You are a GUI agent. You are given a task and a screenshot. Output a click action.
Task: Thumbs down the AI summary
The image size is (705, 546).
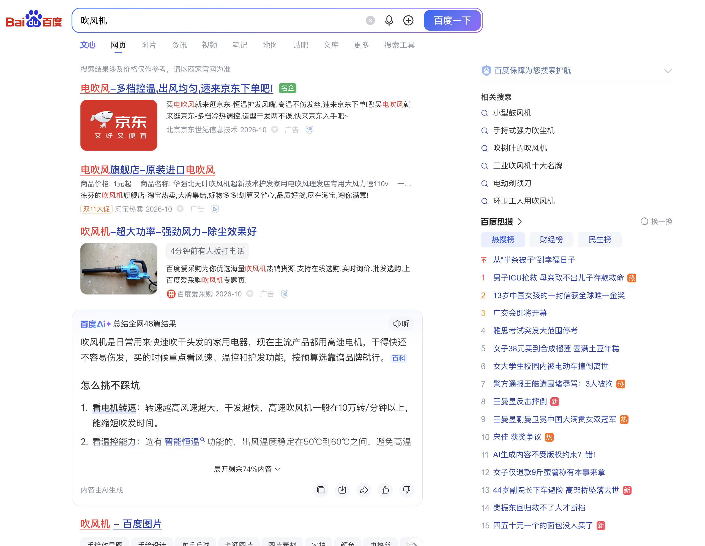click(407, 490)
